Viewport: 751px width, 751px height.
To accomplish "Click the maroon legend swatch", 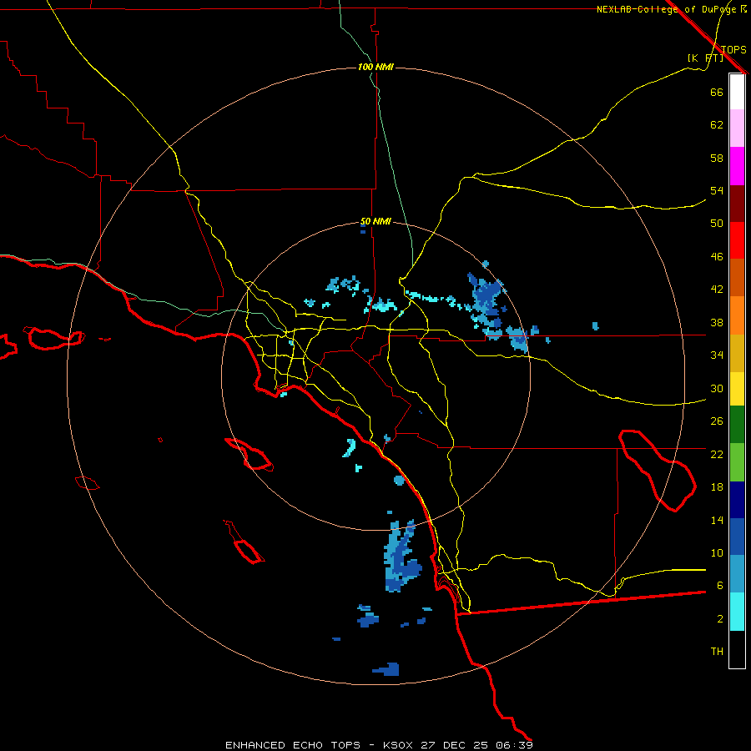I will 737,203.
